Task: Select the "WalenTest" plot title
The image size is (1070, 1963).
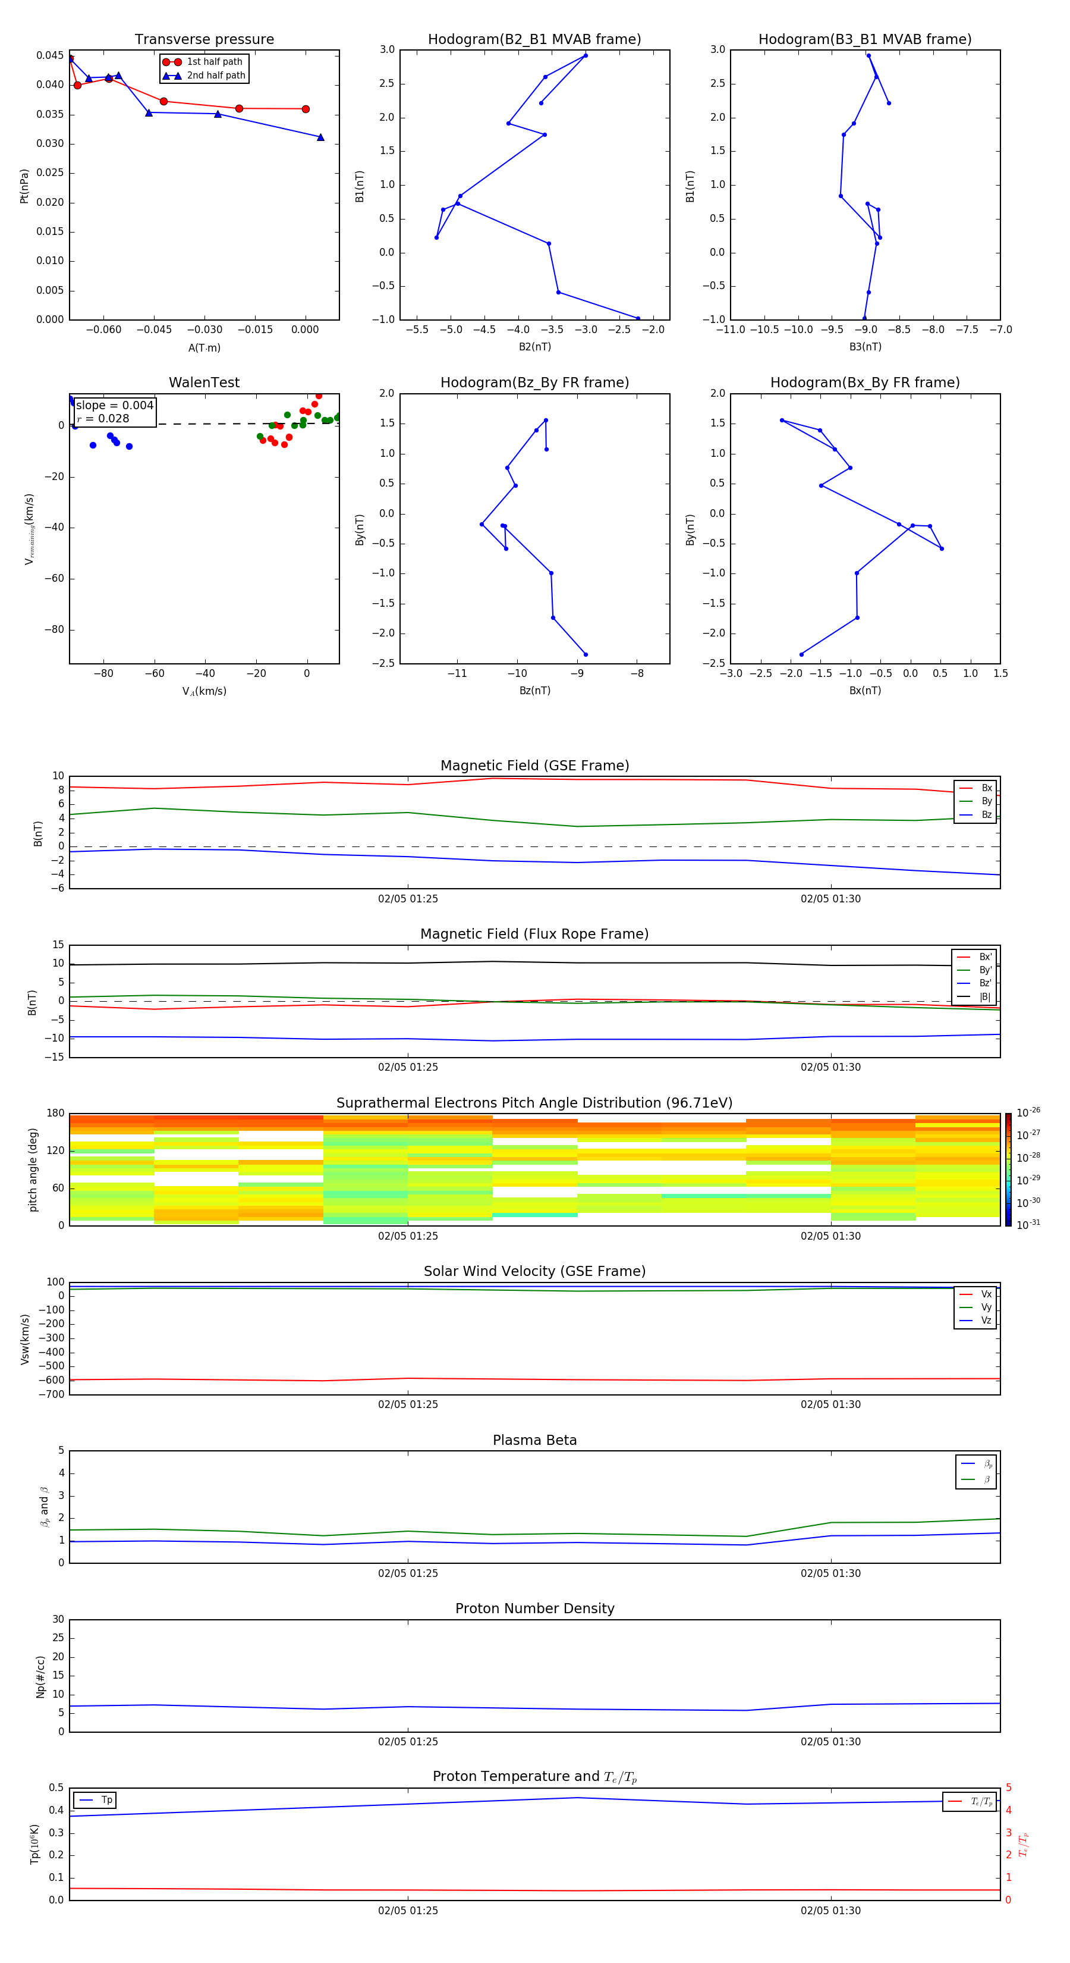Action: coord(204,382)
